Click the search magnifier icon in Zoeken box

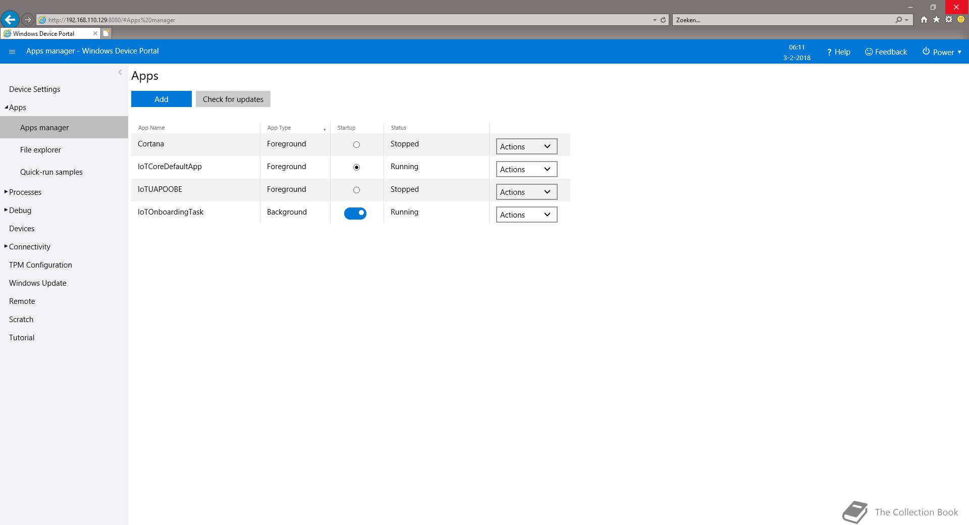point(898,20)
